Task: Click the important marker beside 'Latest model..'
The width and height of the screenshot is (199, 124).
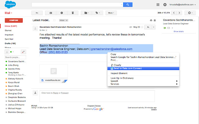Action: [54, 20]
